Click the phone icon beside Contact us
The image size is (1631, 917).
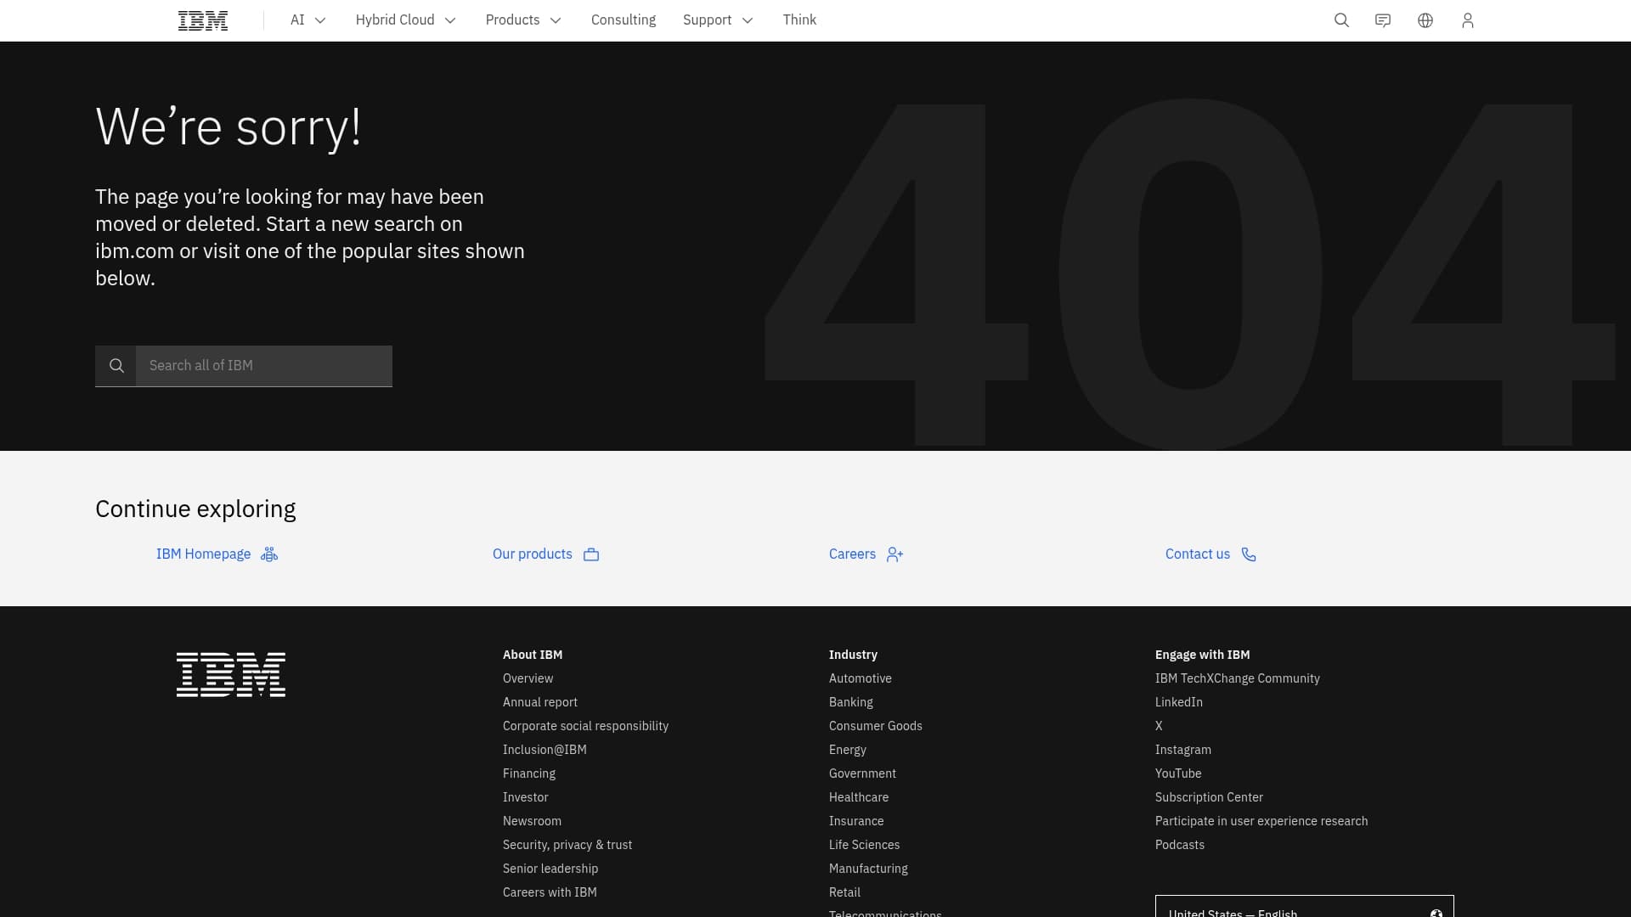(1249, 554)
